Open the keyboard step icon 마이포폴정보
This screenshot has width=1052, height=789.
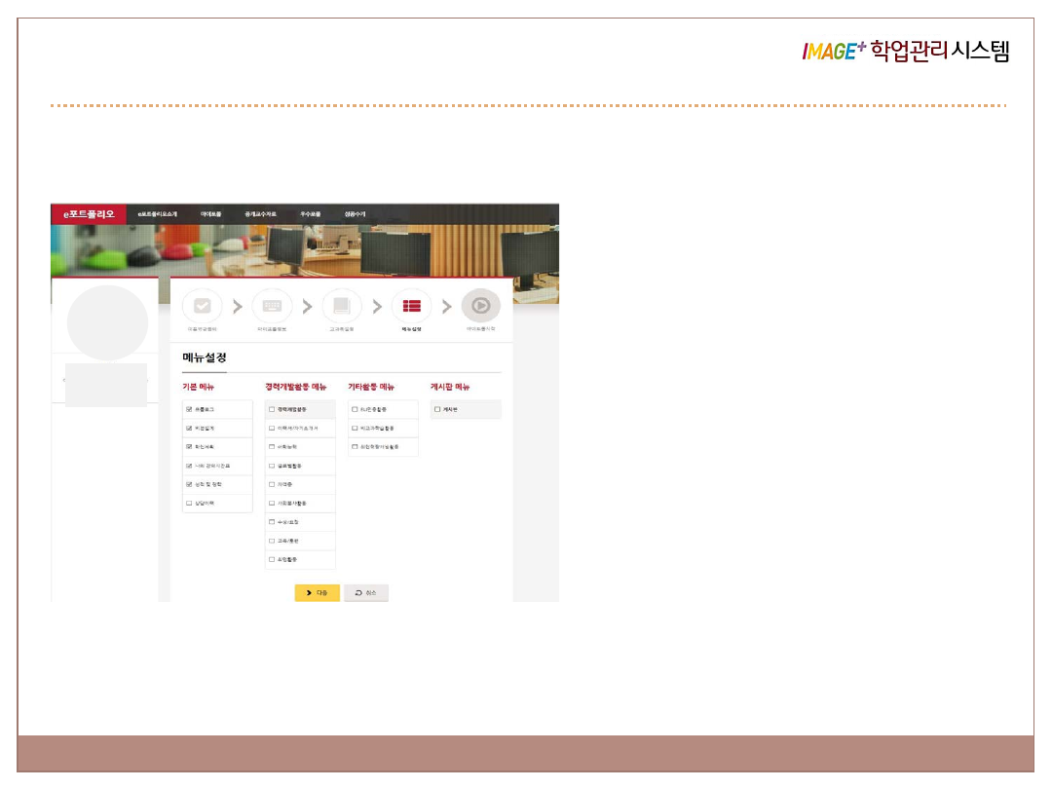pyautogui.click(x=272, y=306)
